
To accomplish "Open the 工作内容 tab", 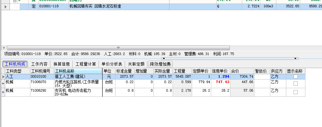I will click(x=39, y=64).
